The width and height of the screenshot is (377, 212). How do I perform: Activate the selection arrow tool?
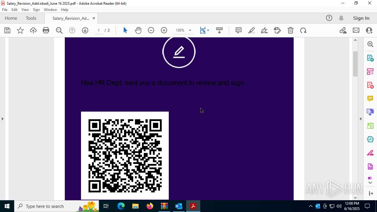pos(125,30)
